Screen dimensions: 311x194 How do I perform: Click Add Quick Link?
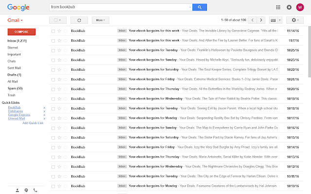33,123
